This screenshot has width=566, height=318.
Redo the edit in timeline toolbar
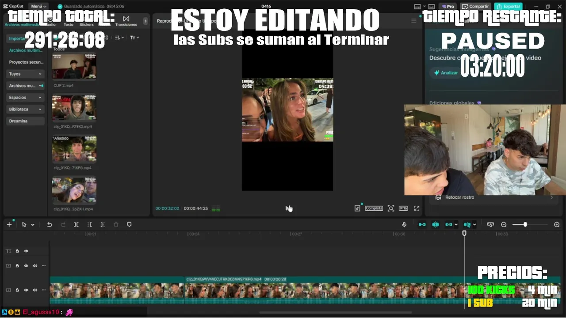(63, 224)
